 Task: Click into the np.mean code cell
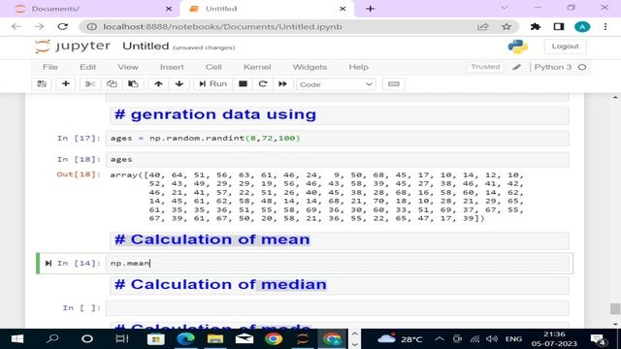[x=338, y=263]
